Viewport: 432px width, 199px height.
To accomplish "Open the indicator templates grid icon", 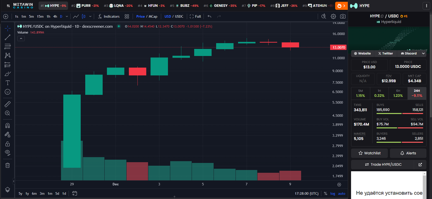I will (127, 16).
